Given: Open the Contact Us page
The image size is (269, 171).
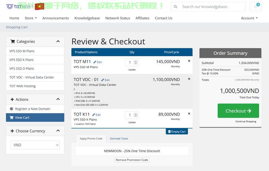Looking at the screenshot, I should (x=164, y=18).
